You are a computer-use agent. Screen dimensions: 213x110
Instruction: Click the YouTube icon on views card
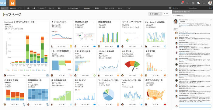165,105
